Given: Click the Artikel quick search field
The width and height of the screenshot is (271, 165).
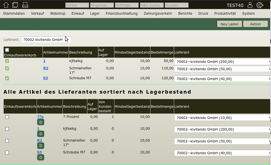Looking at the screenshot, I should pos(77,5).
